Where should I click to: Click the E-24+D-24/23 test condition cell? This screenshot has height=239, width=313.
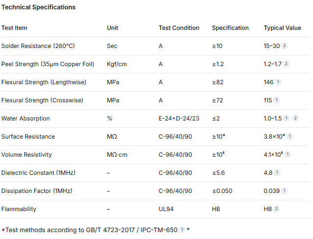tap(179, 119)
